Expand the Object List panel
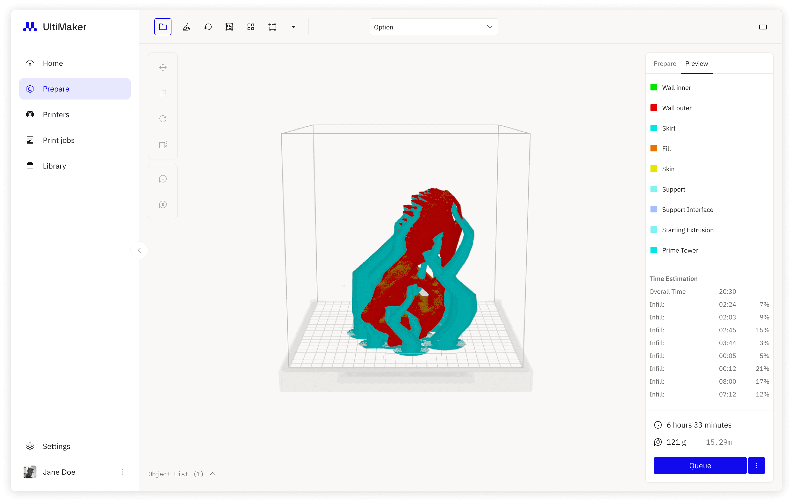This screenshot has height=503, width=793. tap(213, 473)
